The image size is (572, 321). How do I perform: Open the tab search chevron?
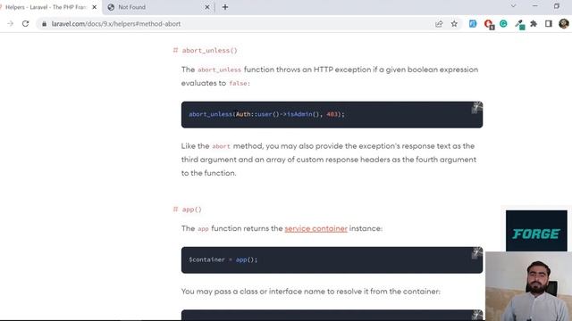point(513,6)
